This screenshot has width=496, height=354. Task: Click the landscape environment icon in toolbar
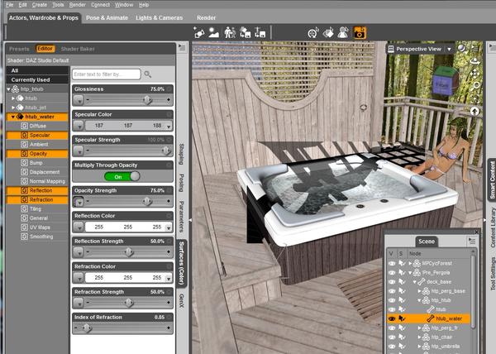coord(214,32)
